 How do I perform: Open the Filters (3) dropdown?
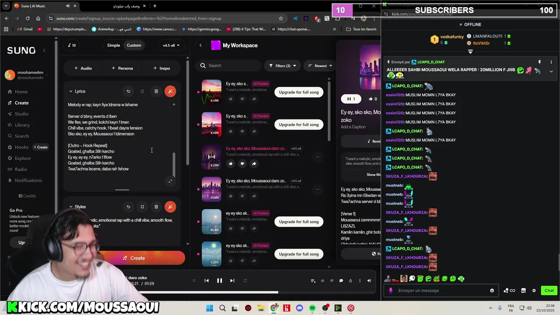click(282, 66)
